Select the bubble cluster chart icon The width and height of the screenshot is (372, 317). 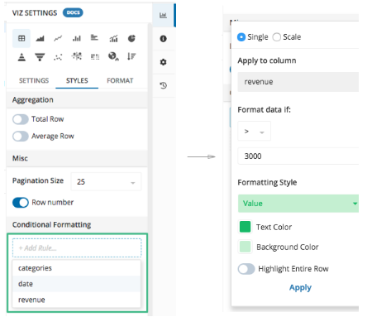click(x=76, y=56)
